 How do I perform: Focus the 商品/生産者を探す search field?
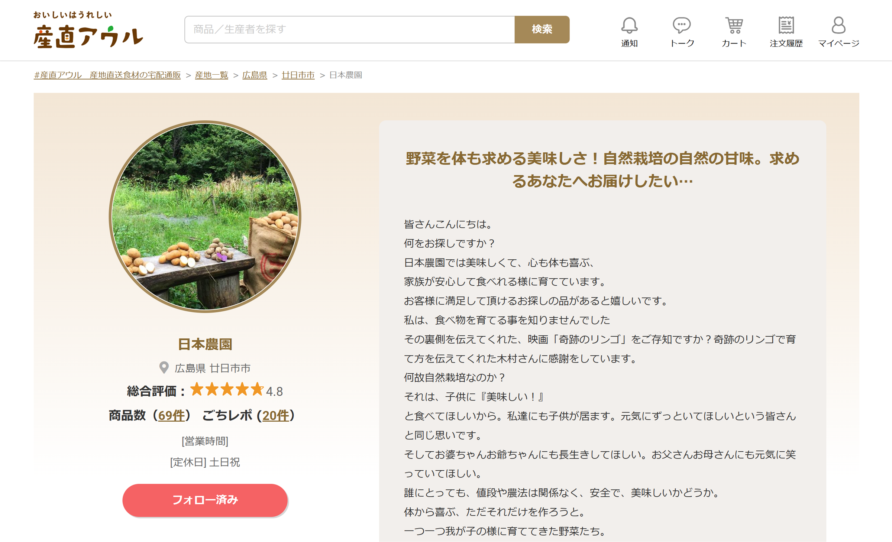[x=350, y=29]
